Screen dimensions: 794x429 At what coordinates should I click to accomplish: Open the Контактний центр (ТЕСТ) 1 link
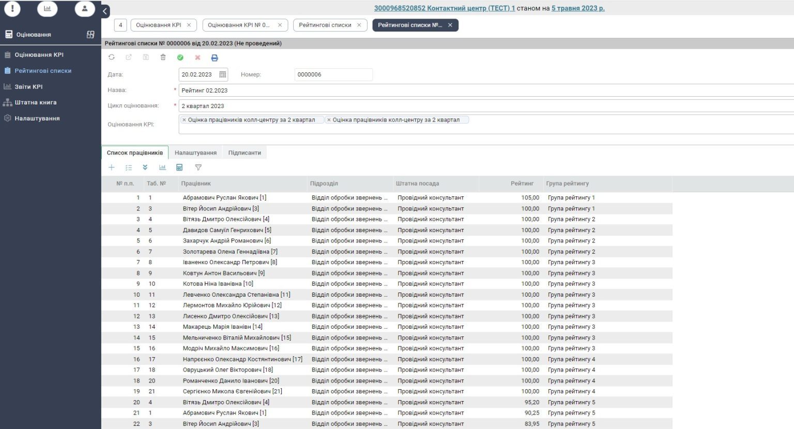(444, 8)
